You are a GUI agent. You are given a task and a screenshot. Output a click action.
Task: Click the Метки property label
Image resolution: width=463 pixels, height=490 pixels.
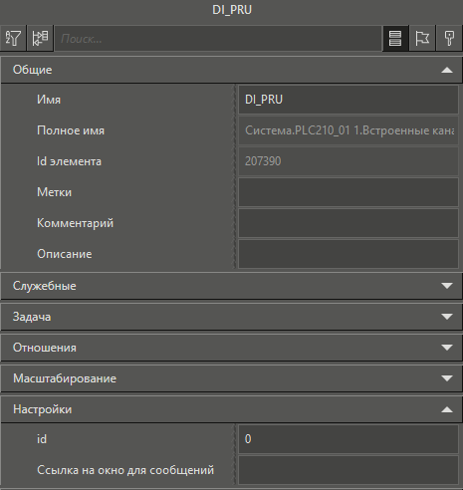pos(54,192)
